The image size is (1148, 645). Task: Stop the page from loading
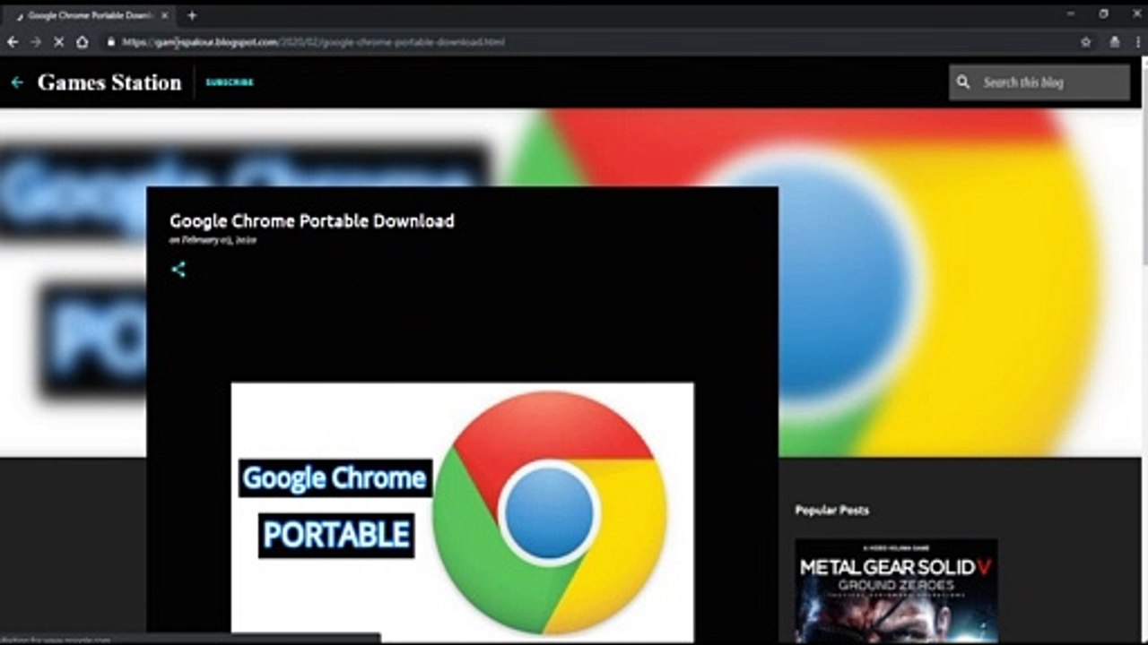[59, 42]
